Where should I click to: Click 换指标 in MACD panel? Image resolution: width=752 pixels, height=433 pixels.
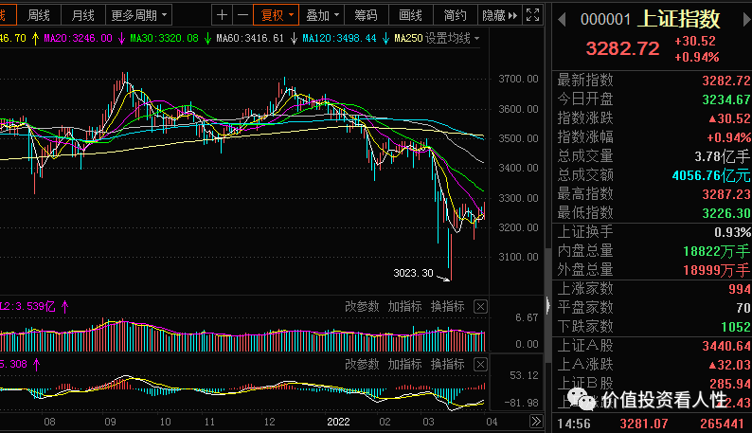pyautogui.click(x=447, y=365)
